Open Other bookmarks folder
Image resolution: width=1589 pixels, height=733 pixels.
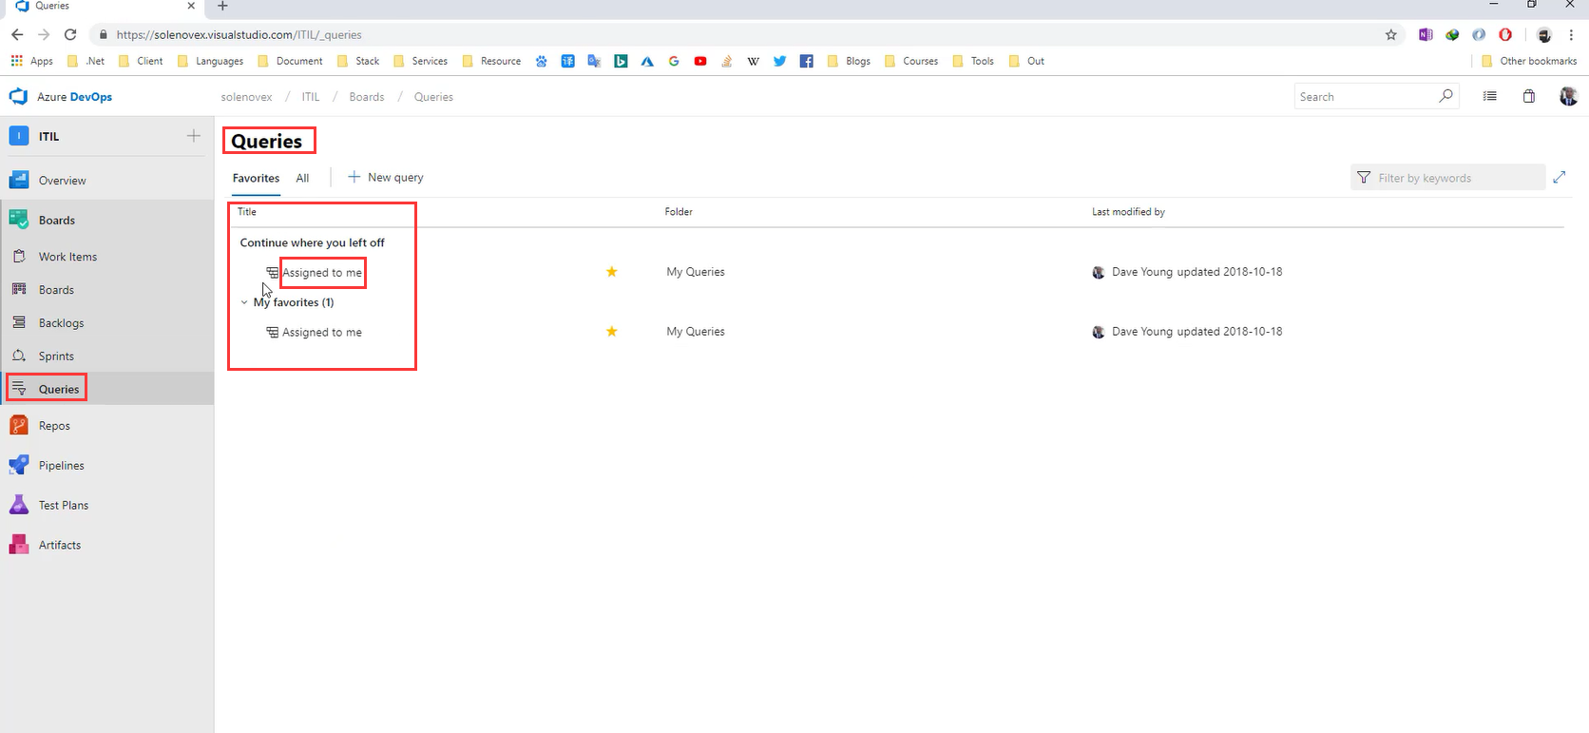click(x=1529, y=61)
